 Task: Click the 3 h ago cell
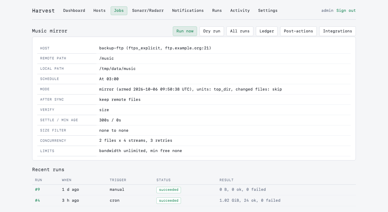(x=70, y=200)
